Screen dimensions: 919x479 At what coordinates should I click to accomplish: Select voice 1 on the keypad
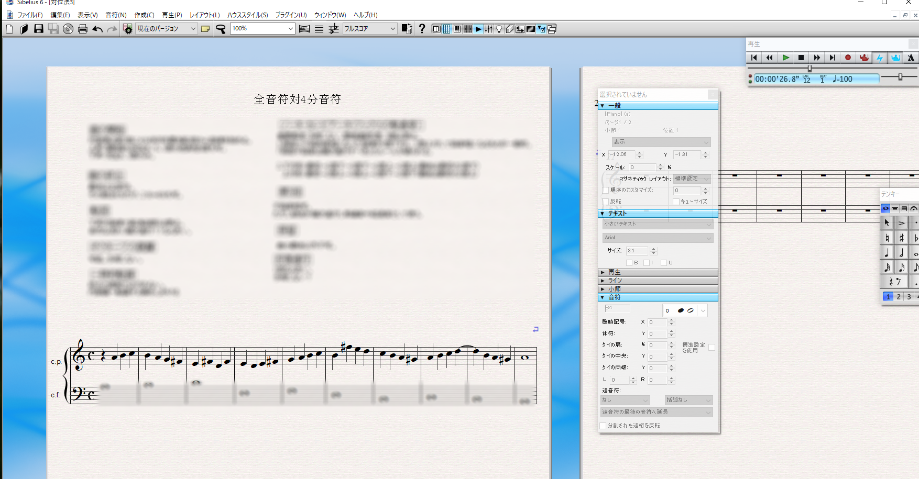tap(888, 297)
